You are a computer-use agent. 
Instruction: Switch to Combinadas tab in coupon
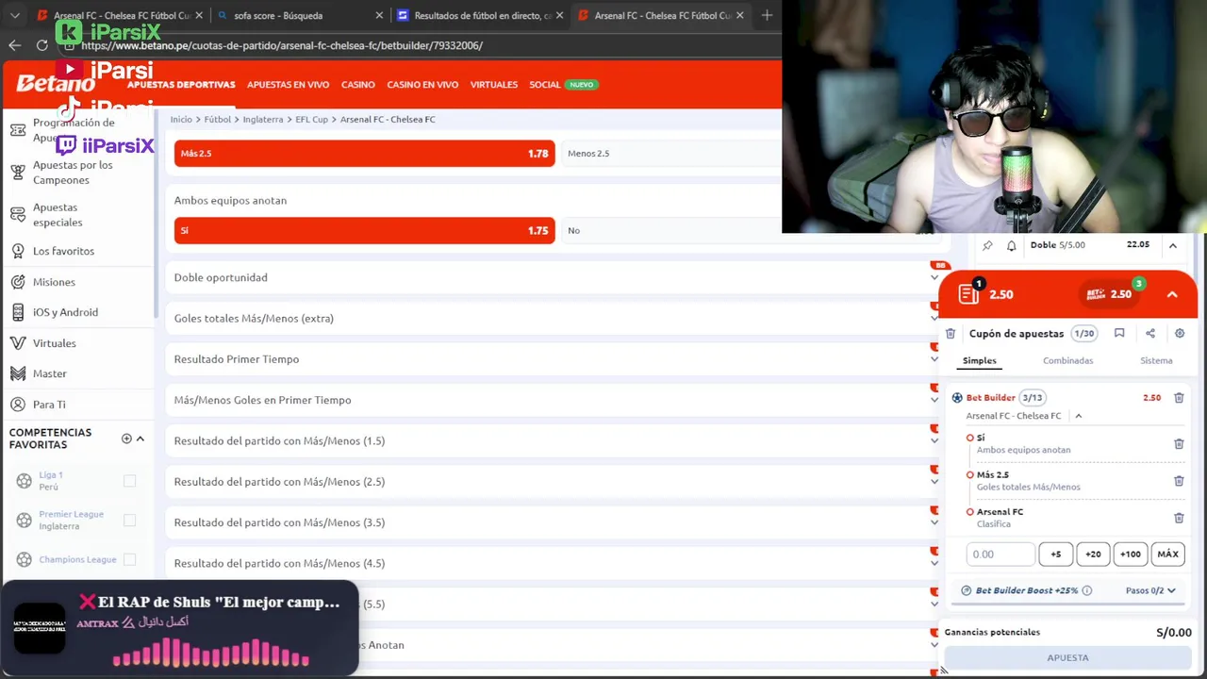pyautogui.click(x=1068, y=361)
